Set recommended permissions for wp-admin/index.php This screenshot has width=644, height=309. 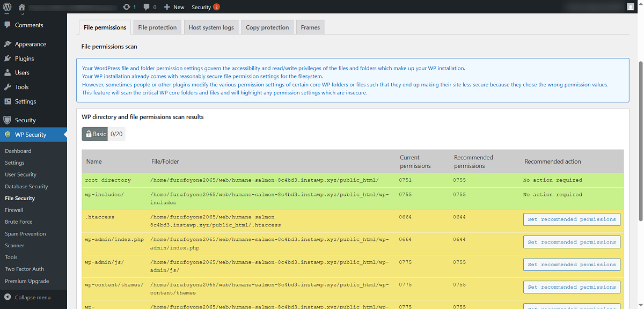(572, 242)
